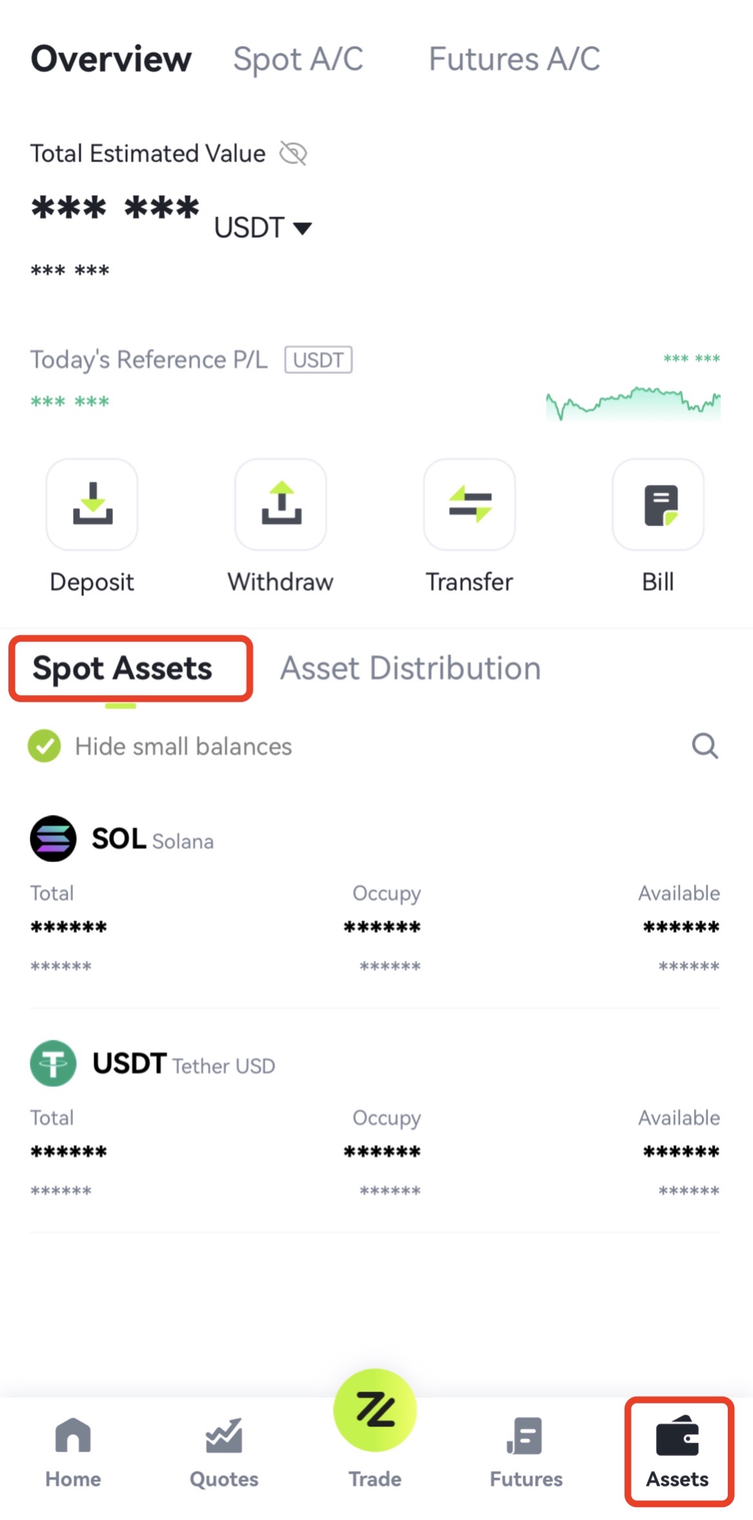Screen dimensions: 753x1520
Task: Switch to Futures A/C tab
Action: [x=515, y=59]
